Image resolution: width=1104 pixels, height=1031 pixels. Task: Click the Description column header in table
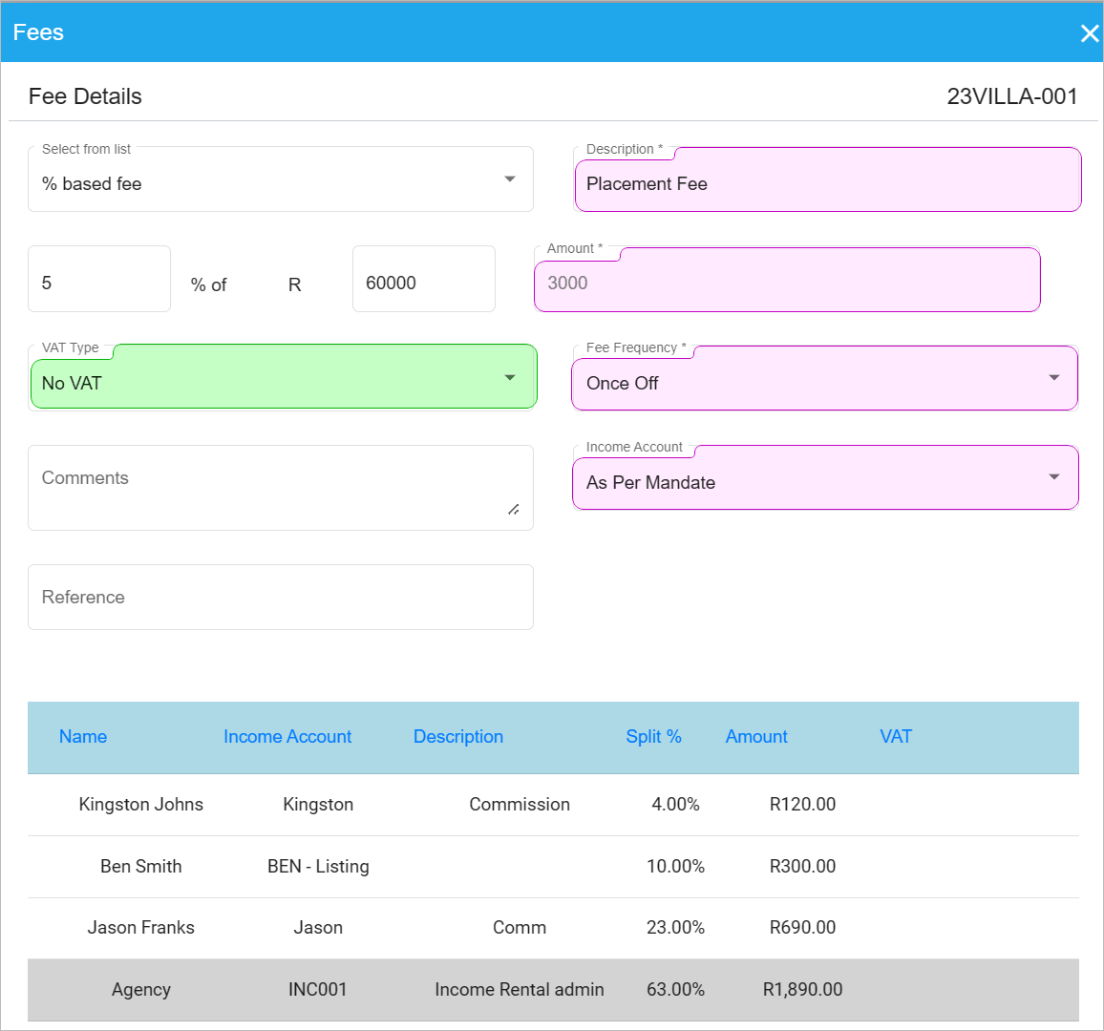(x=458, y=736)
